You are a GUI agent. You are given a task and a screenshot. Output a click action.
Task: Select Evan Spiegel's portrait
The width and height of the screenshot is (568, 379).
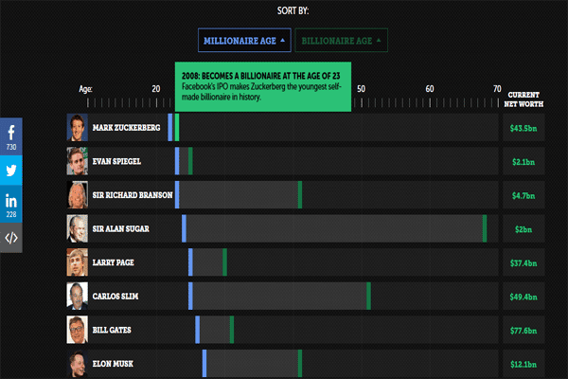[77, 161]
